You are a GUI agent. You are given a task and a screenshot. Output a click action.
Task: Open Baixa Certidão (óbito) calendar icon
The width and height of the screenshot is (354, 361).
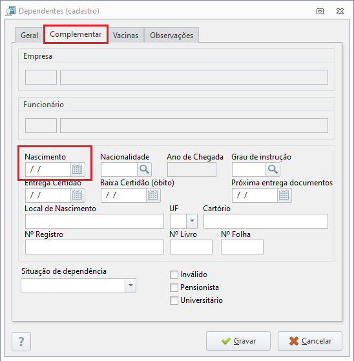153,195
